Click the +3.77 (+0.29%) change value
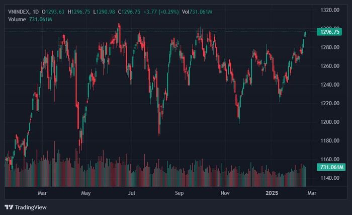 [x=161, y=12]
